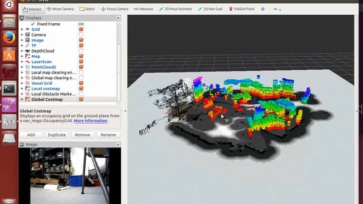Click the RViz launcher icon
363x204 pixels.
pyautogui.click(x=9, y=122)
